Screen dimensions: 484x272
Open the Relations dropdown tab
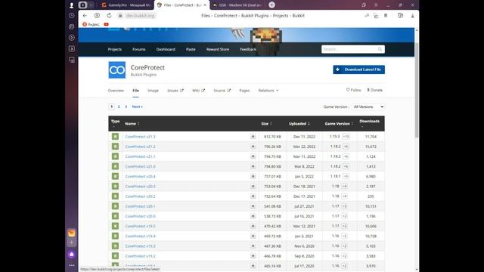[268, 91]
